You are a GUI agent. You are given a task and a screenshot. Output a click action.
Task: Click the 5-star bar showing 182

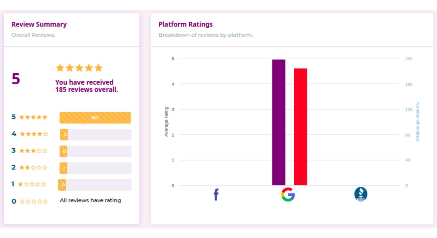[x=95, y=118]
